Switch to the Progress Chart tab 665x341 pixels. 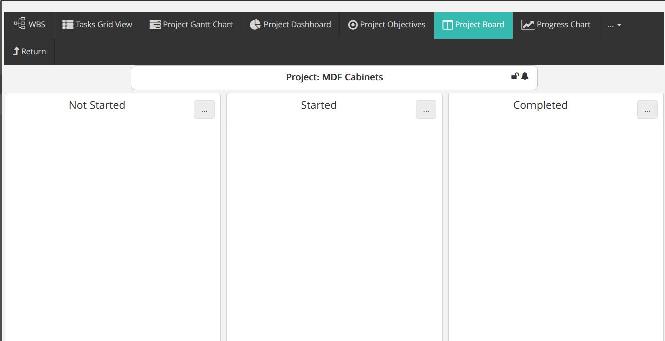coord(556,24)
